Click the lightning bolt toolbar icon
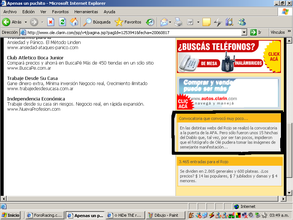293x220 pixels. tap(218, 22)
